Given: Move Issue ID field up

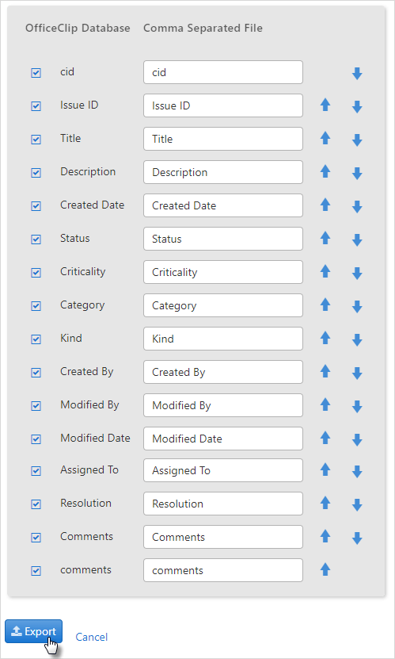Looking at the screenshot, I should [x=325, y=105].
